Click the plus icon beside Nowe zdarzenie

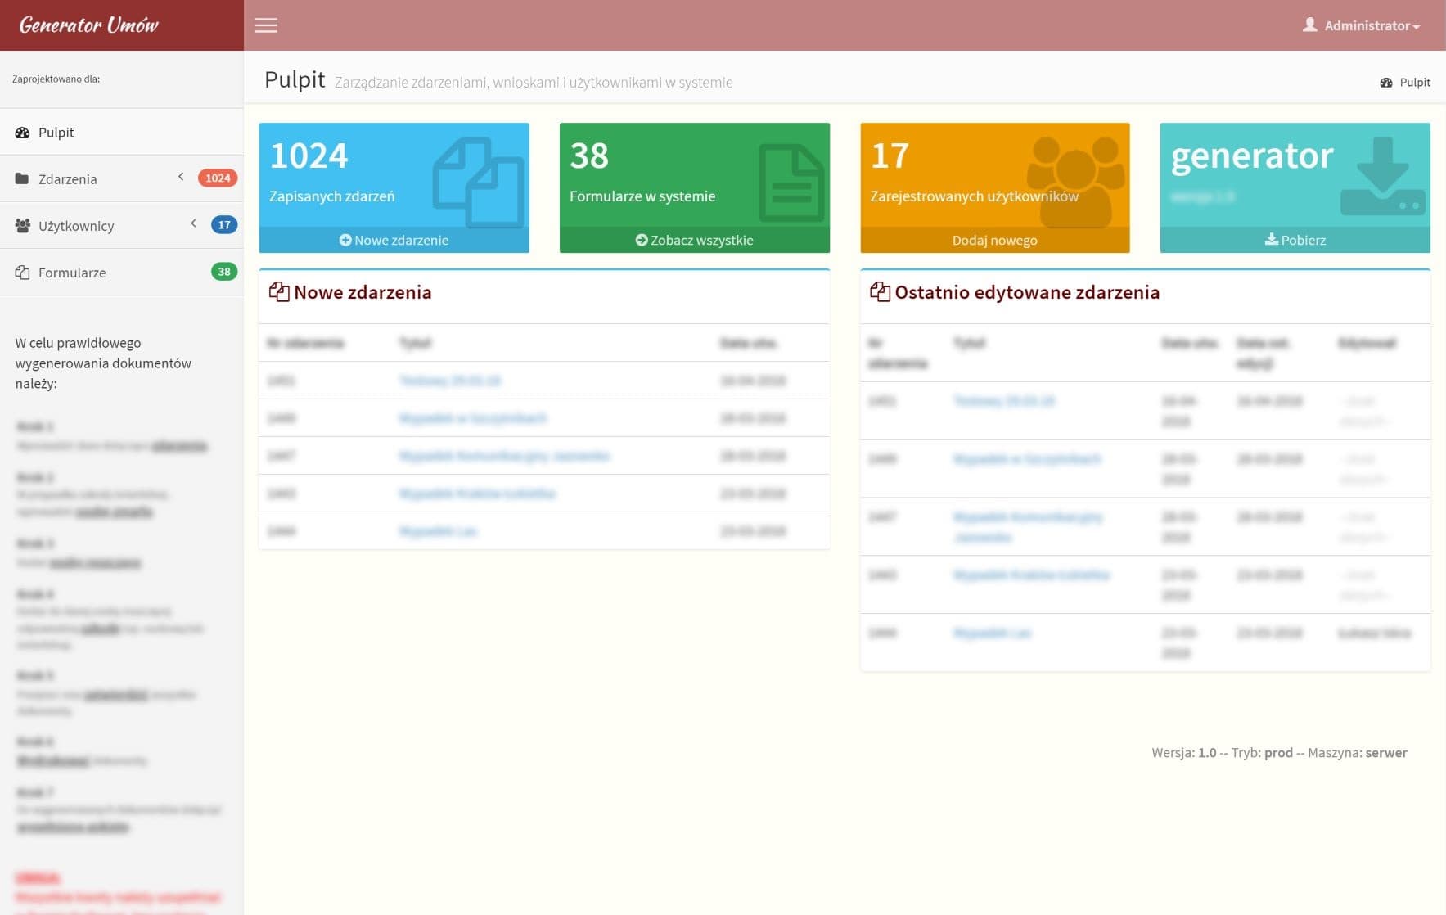coord(345,240)
